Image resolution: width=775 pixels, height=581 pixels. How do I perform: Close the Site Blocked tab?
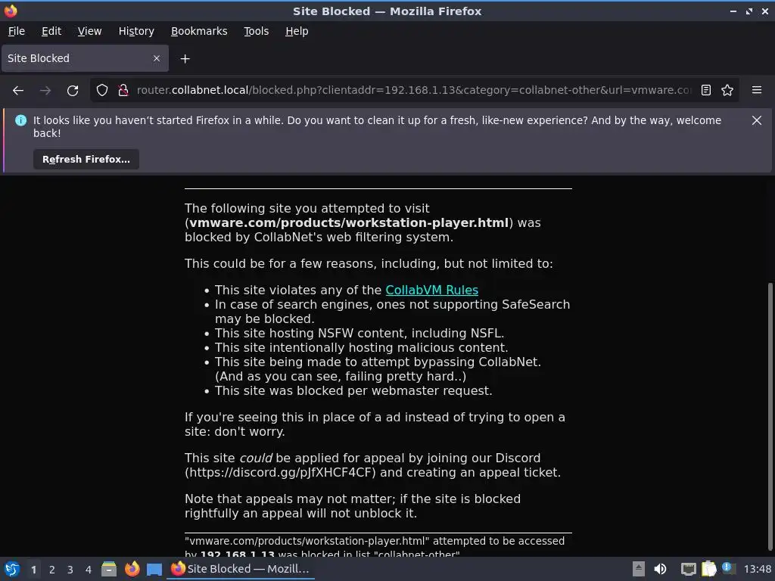(157, 58)
